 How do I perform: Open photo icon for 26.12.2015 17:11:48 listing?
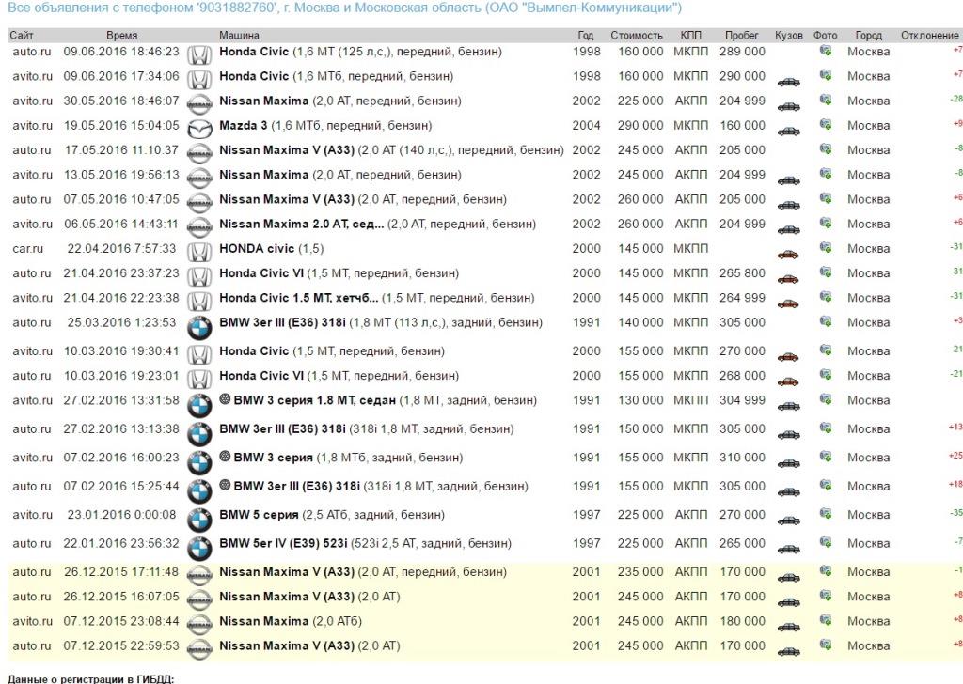(x=826, y=571)
